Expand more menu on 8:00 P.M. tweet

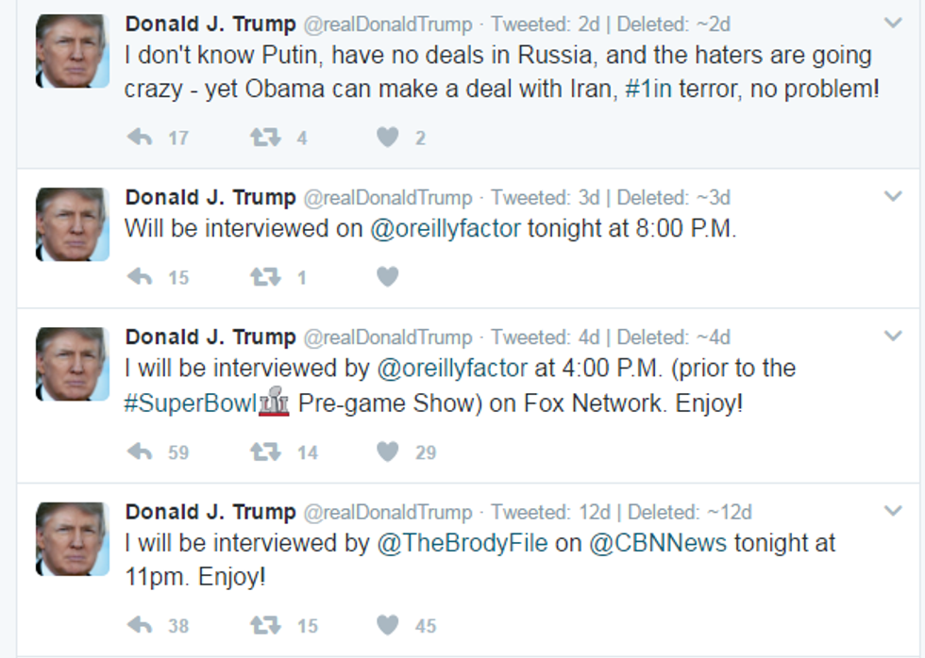coord(893,197)
